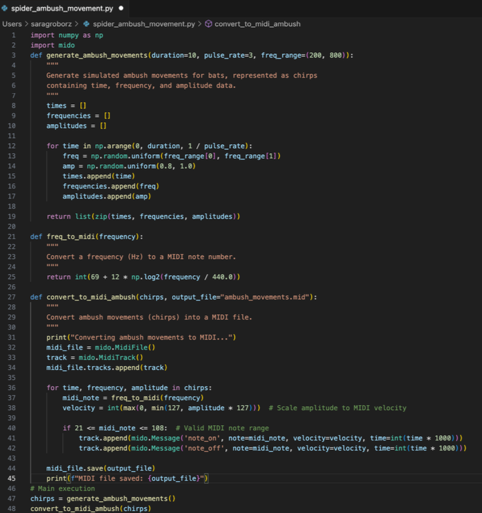Viewport: 482px width, 513px height.
Task: Click docstring 'Convert ambush movements (chirps) into a MIDI file.'
Action: click(x=149, y=318)
